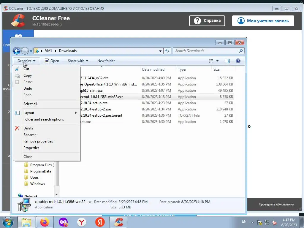Select the .exe.torrent file row
The image size is (304, 228).
click(x=157, y=115)
